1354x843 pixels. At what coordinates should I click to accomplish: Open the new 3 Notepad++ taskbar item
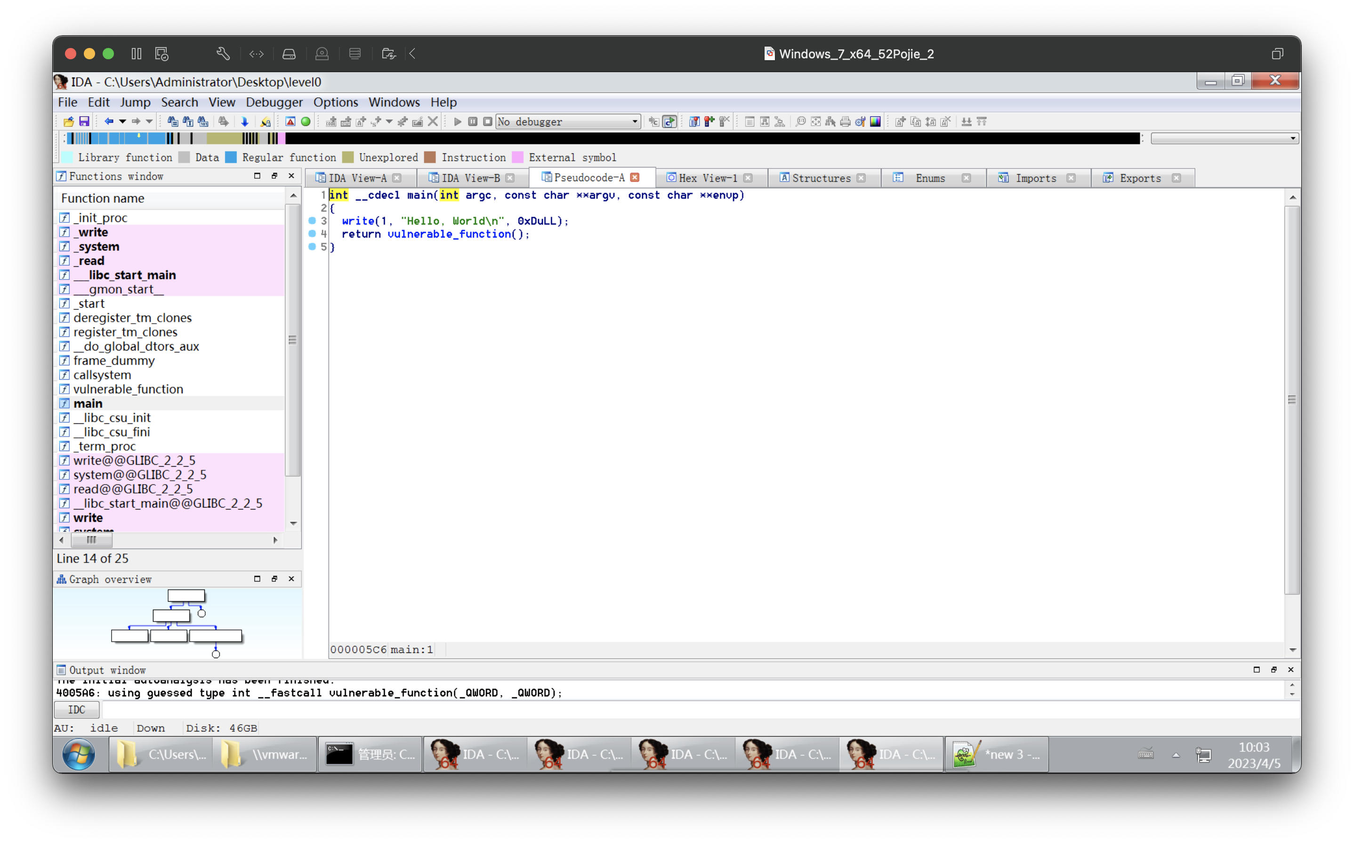pyautogui.click(x=997, y=755)
